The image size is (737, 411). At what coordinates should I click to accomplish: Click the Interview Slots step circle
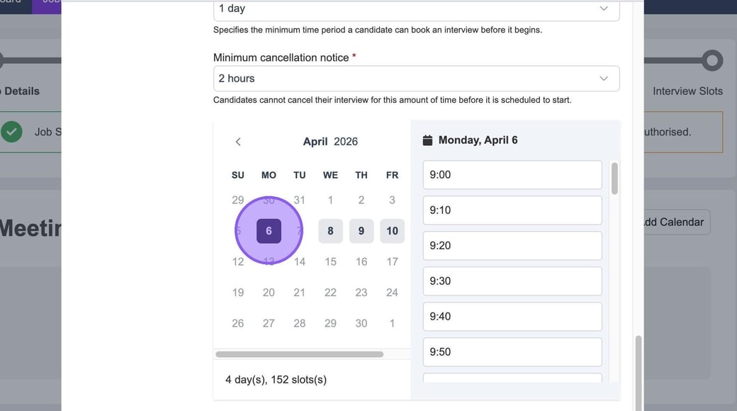[x=712, y=60]
